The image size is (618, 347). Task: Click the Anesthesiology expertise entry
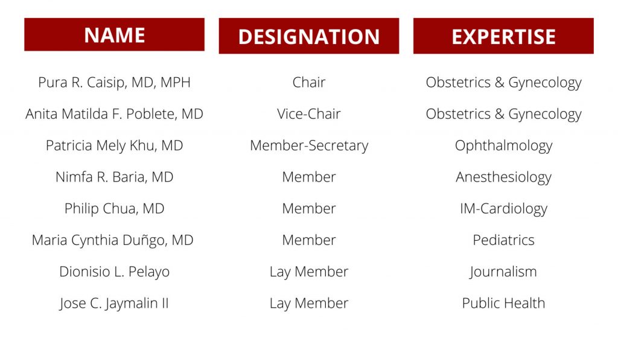[x=503, y=177]
